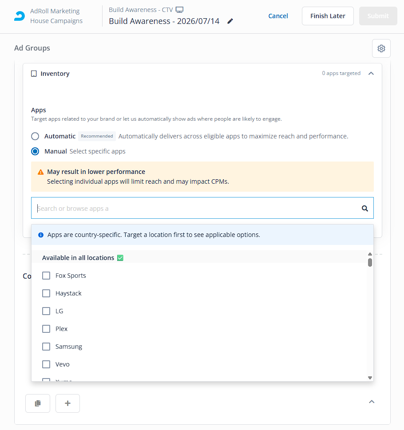Image resolution: width=404 pixels, height=430 pixels.
Task: Click AdRoll Marketing House Campaigns text
Action: pos(56,16)
